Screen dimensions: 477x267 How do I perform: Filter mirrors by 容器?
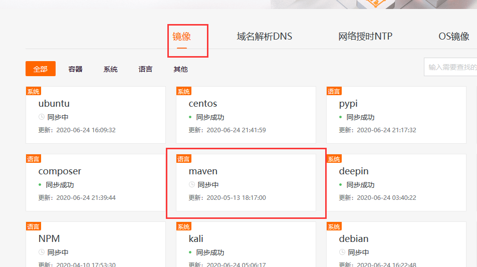point(75,69)
